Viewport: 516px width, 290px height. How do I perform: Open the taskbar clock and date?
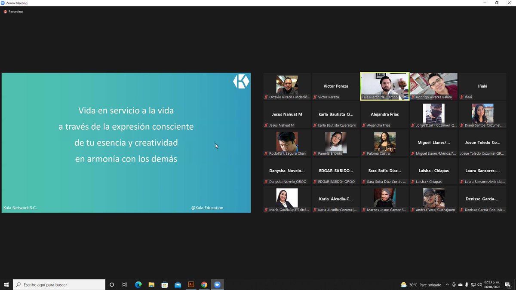(492, 284)
